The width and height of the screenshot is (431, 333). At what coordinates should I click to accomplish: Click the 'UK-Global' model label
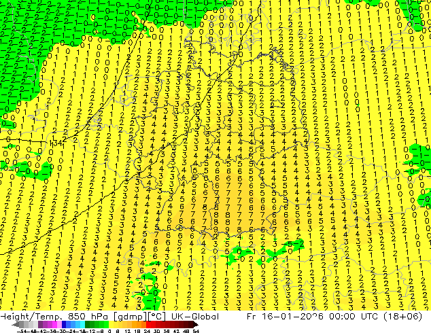(x=195, y=317)
